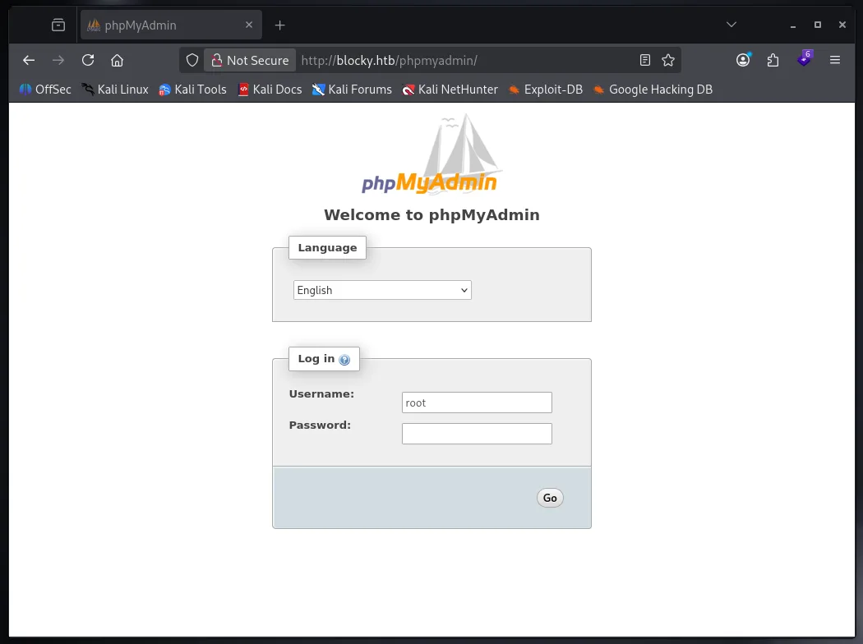Click the shield tracking protection icon
The height and width of the screenshot is (644, 863).
point(192,60)
